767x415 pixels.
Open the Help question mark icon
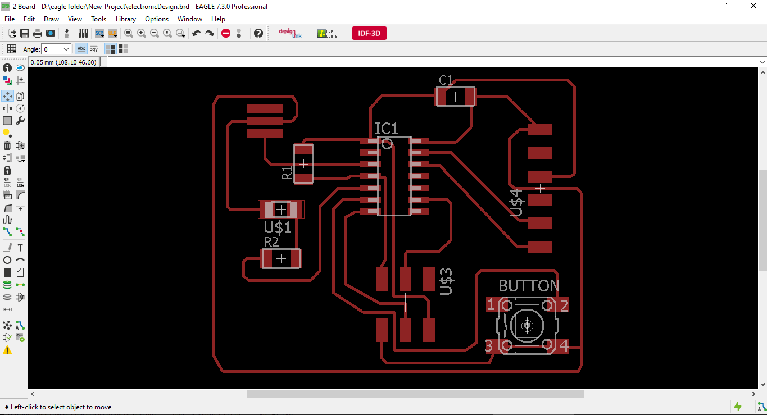point(258,33)
